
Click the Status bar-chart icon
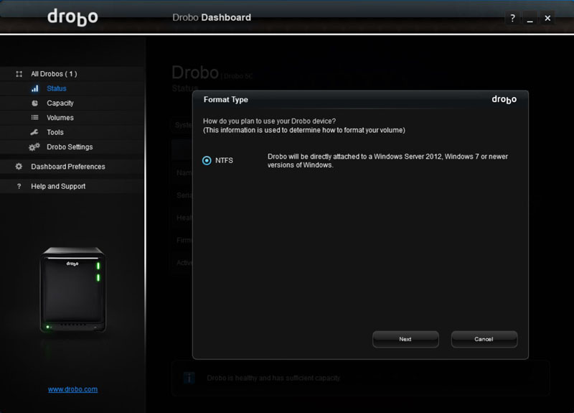[34, 88]
